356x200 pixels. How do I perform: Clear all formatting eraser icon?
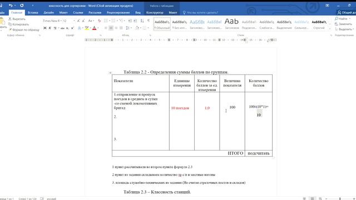click(99, 21)
